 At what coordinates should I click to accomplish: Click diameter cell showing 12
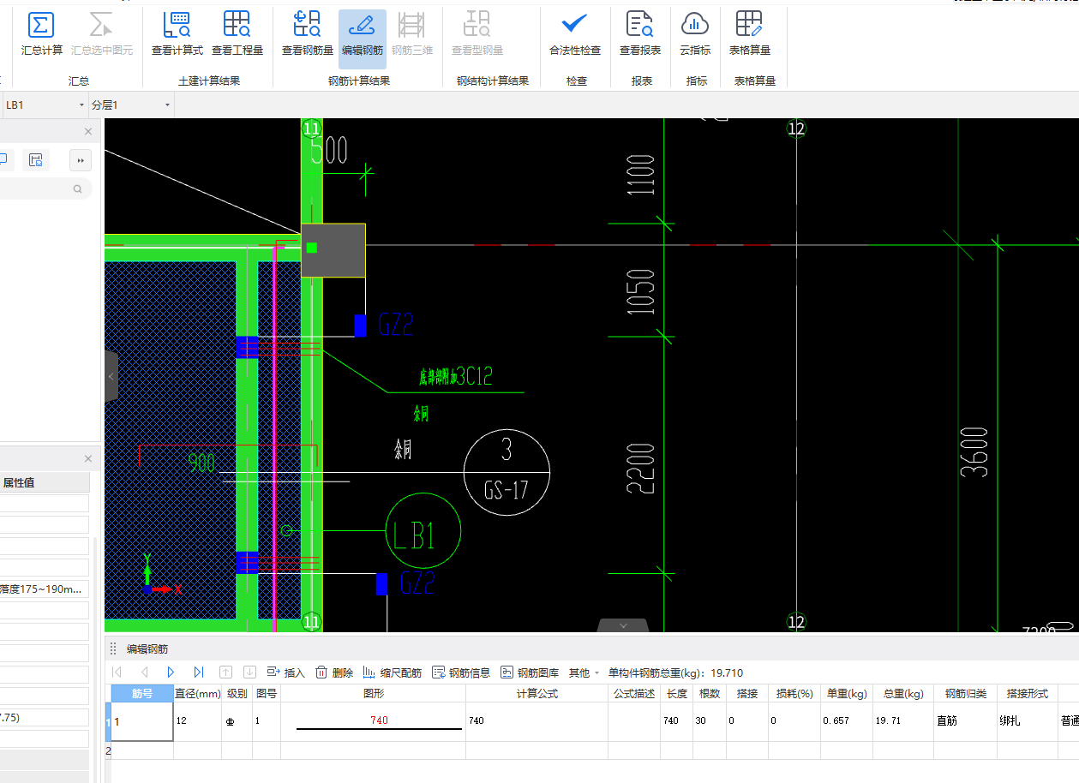click(x=198, y=721)
